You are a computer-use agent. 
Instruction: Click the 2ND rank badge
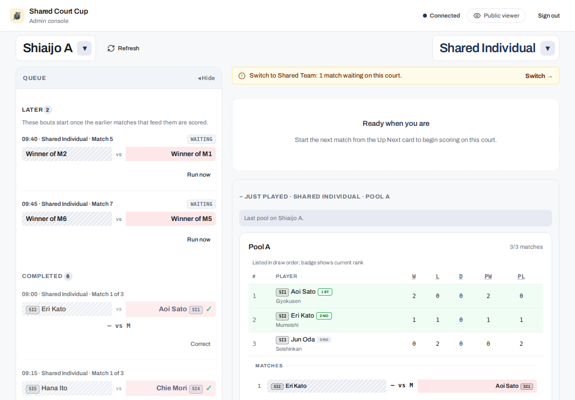(324, 316)
